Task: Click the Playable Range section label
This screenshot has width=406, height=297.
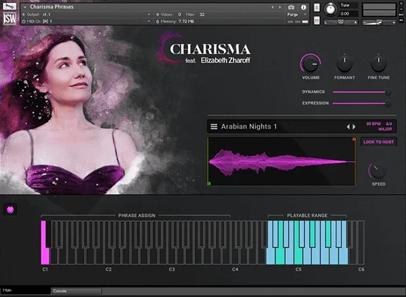Action: click(x=307, y=216)
